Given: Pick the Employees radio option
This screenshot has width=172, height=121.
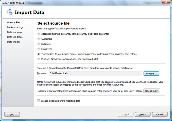Looking at the screenshot, I should 39,49.
